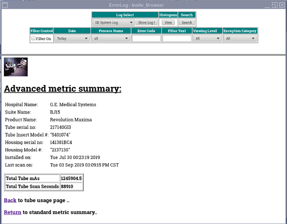Follow the Back link to tube usage page
287x224 pixels.
tap(10, 200)
